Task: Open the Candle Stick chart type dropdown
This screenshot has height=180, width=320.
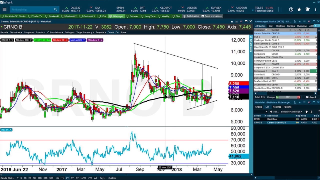Action: tap(7, 178)
